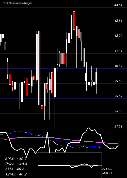127x178 pixels.
Task: Select the 40.59 price level label
Action: click(118, 66)
